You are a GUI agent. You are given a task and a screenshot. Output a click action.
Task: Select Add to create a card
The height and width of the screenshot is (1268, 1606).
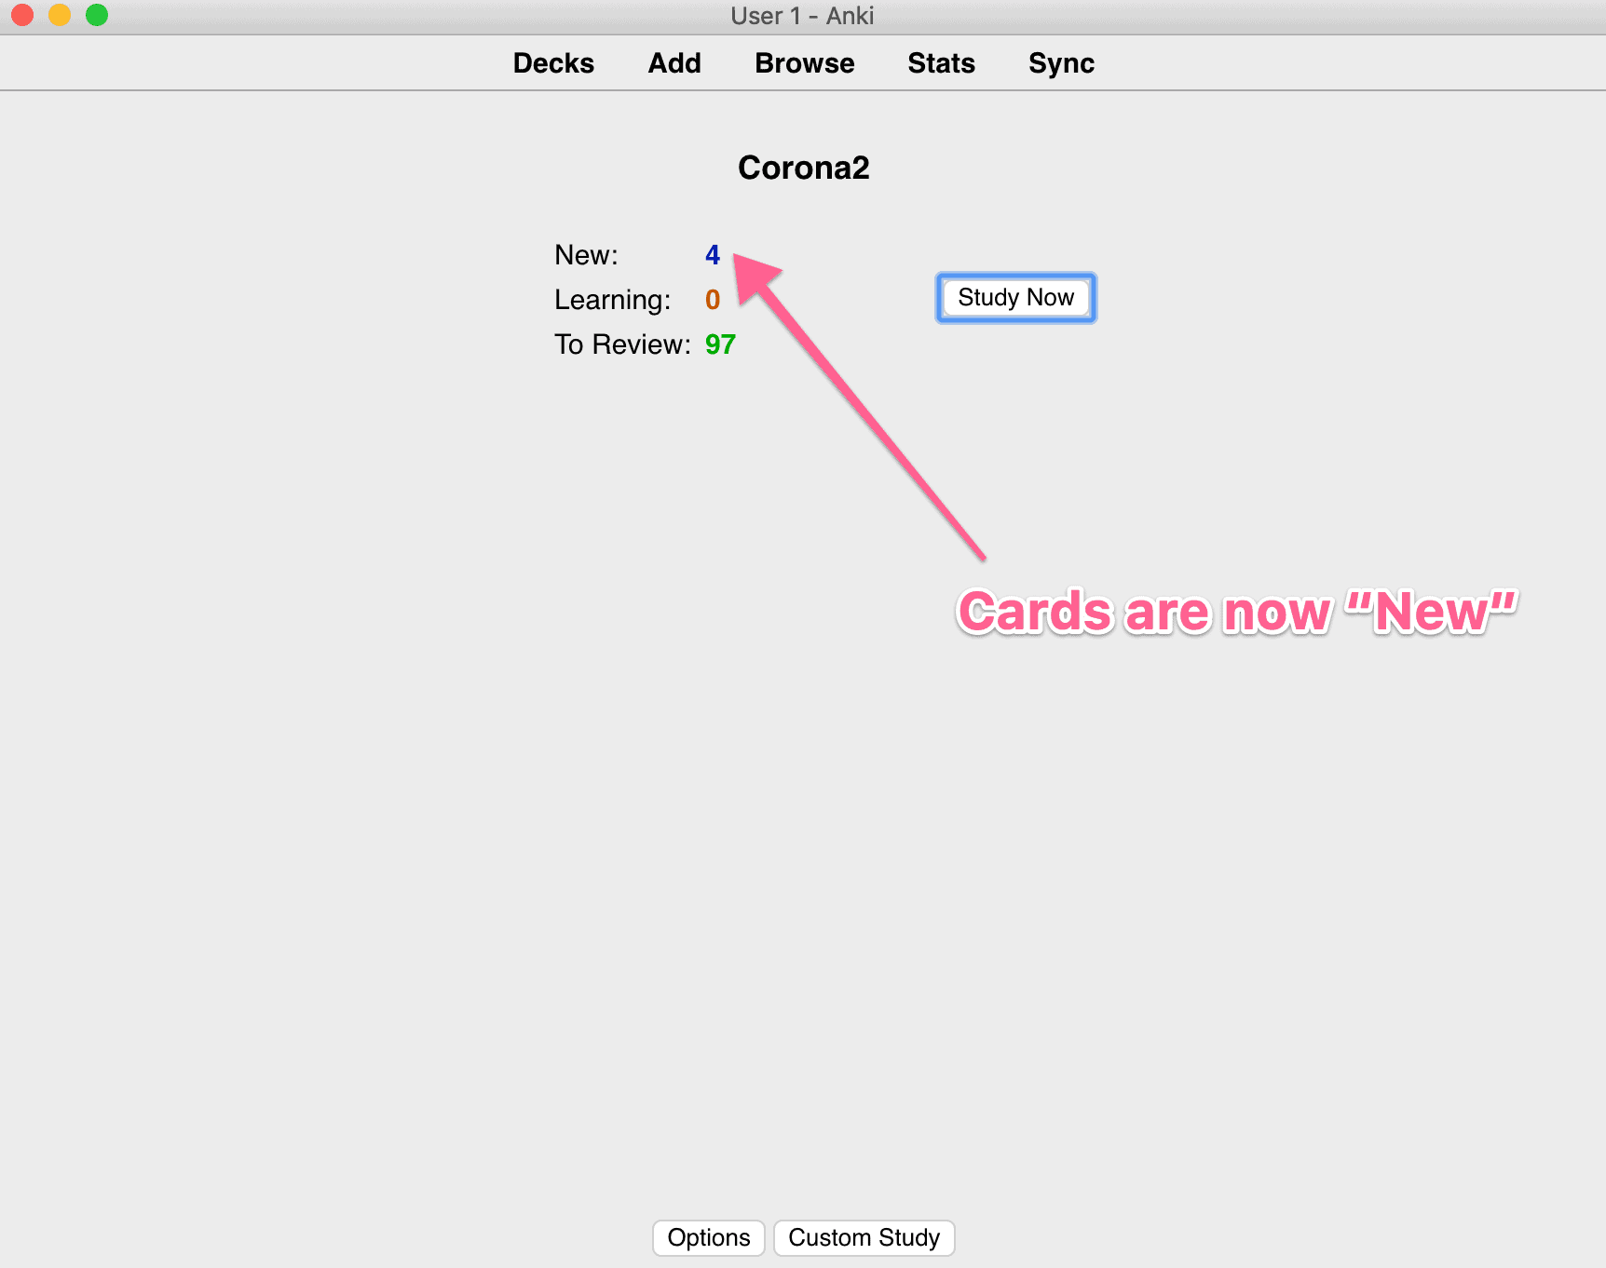coord(674,63)
